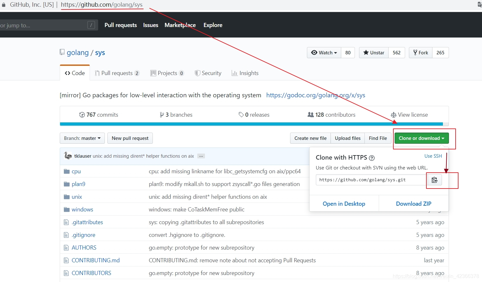Viewport: 482px width, 282px height.
Task: Open the AUTHORS file
Action: coord(84,248)
